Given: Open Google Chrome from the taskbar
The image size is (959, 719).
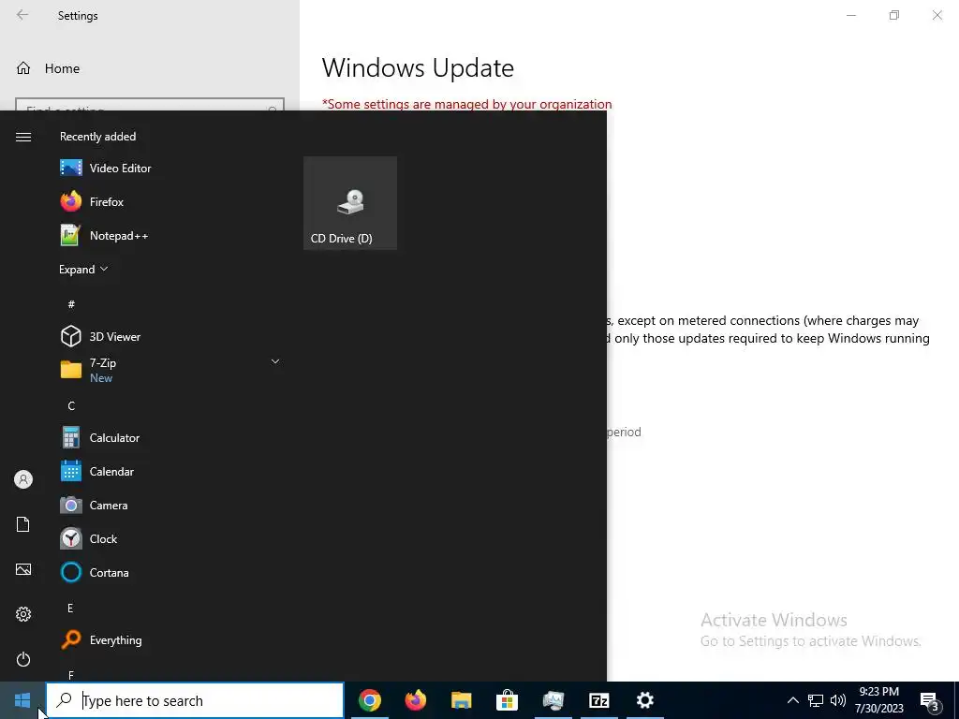Looking at the screenshot, I should tap(370, 700).
